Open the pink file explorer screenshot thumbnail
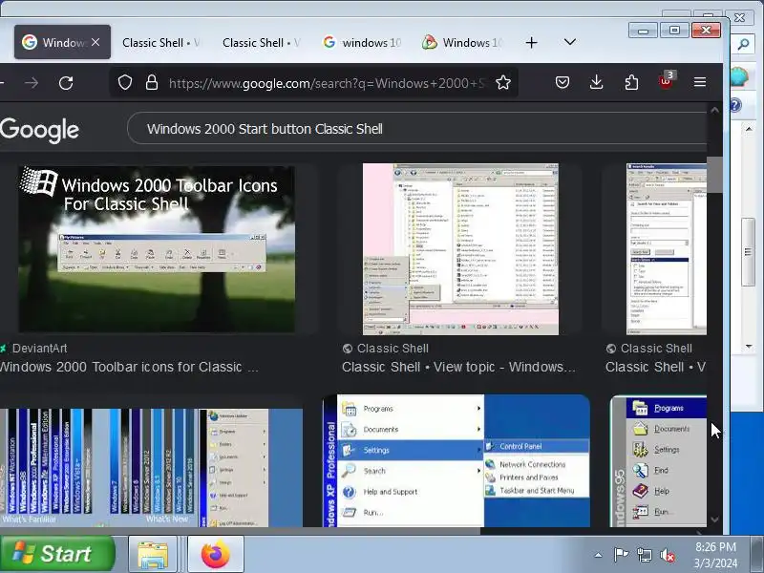Viewport: 764px width, 573px height. 460,249
